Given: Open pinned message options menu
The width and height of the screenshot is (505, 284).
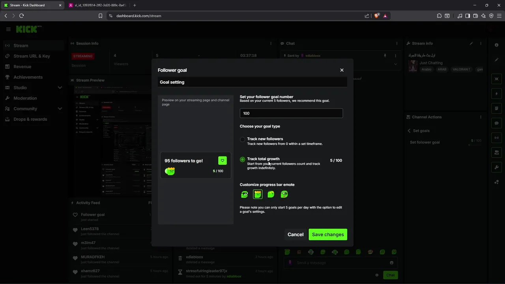Looking at the screenshot, I should 395,56.
